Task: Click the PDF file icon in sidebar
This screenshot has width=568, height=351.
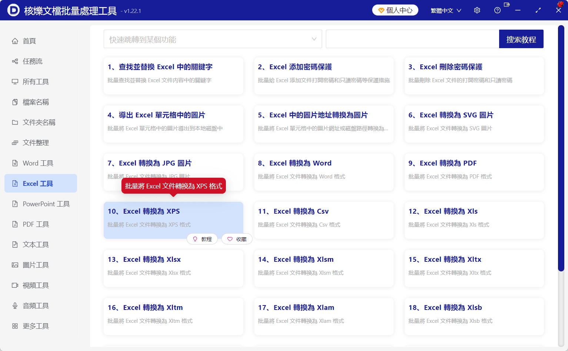Action: pos(15,224)
